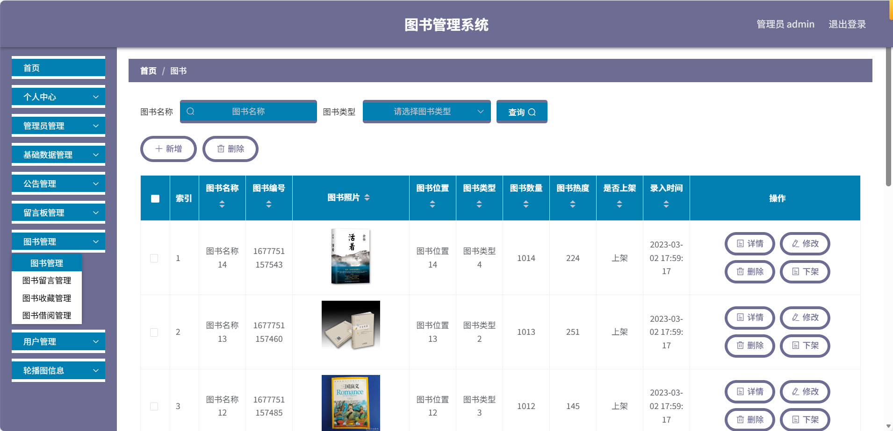Sort by 图书名称 column arrows

click(222, 204)
